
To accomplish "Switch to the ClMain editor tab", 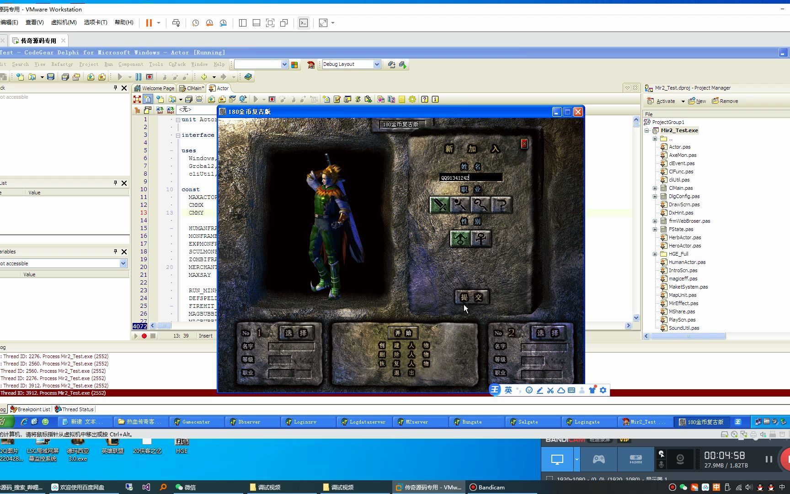I will pos(192,88).
